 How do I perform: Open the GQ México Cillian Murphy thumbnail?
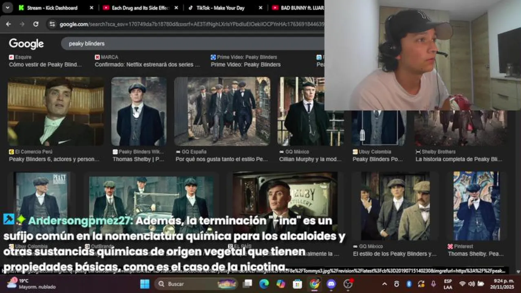click(310, 112)
